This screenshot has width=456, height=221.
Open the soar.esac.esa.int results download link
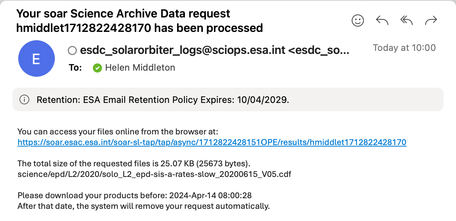212,142
